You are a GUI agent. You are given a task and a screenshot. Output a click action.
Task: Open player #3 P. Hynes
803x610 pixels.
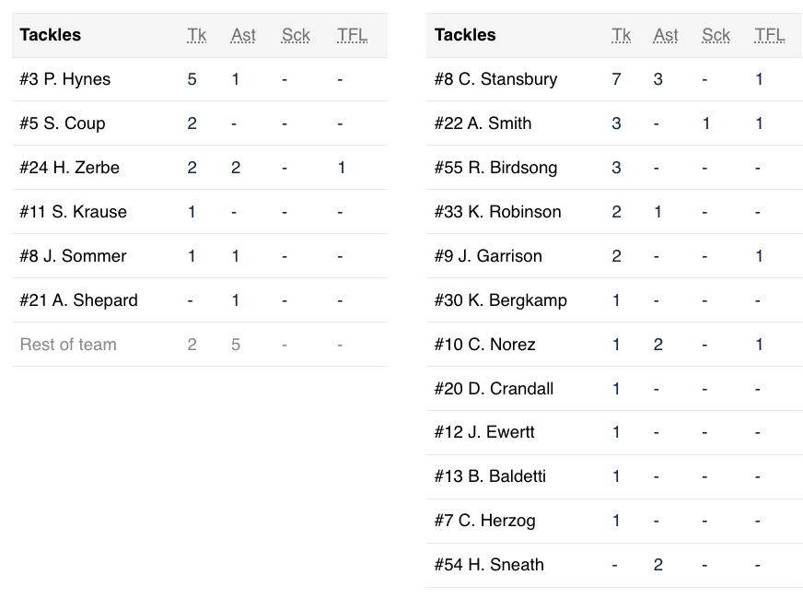65,79
